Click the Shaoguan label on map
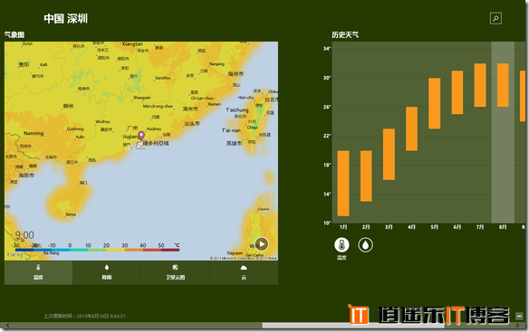Screen dimensions: 529x332 [141, 98]
